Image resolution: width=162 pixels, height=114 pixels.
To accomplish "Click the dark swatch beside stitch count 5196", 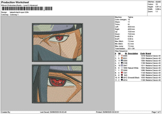I will pyautogui.click(x=122, y=63).
